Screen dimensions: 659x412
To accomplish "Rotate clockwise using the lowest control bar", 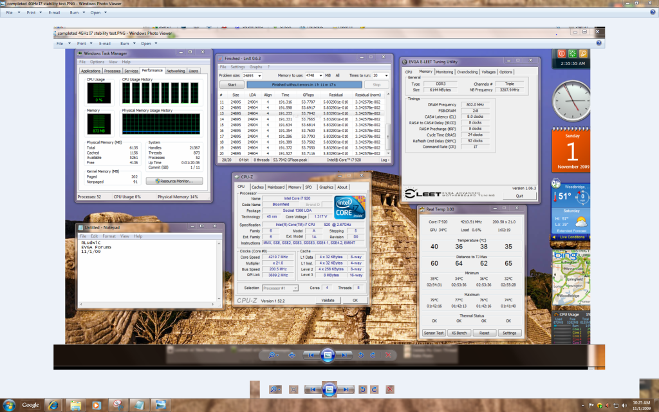I will pos(374,389).
